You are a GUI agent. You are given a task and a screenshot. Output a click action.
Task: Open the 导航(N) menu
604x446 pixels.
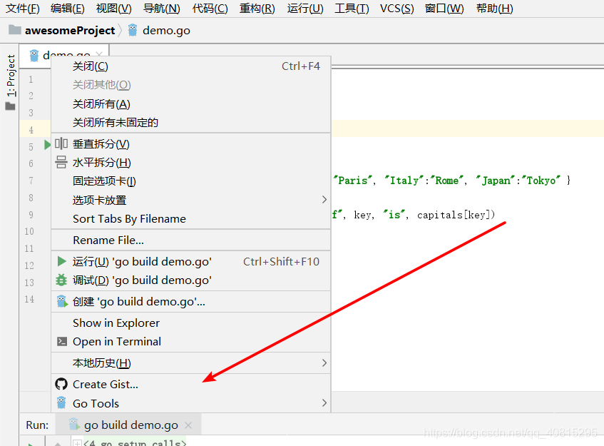coord(161,8)
